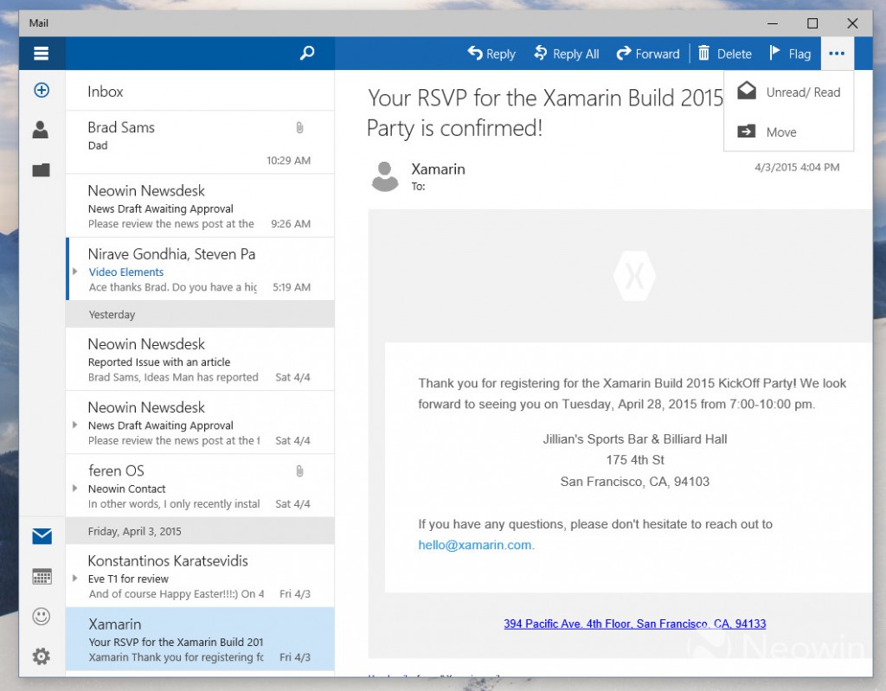Screen dimensions: 886x691
Task: Open 'Reported Issue with an article' email
Action: tap(200, 360)
